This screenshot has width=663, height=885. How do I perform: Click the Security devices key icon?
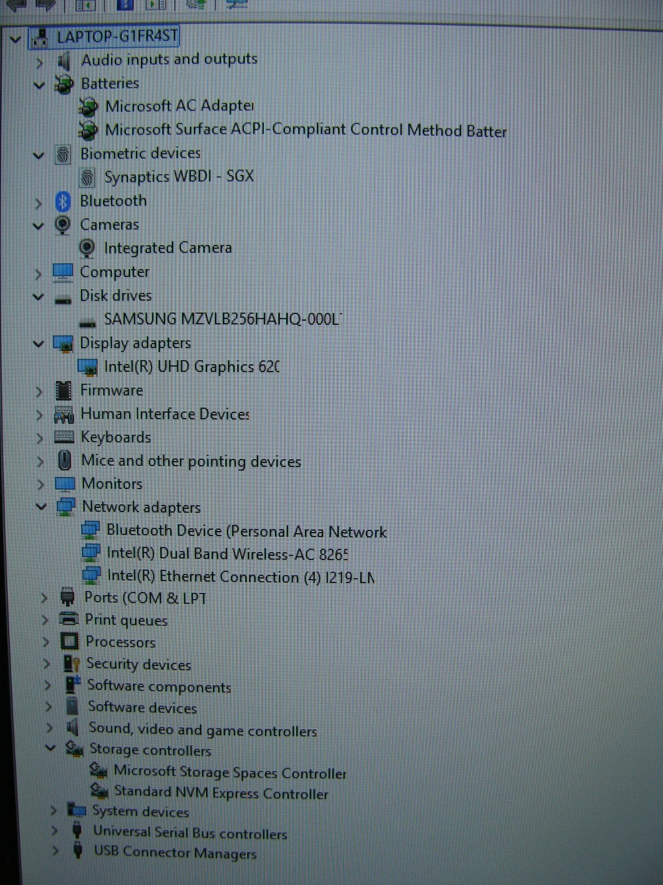click(x=71, y=664)
